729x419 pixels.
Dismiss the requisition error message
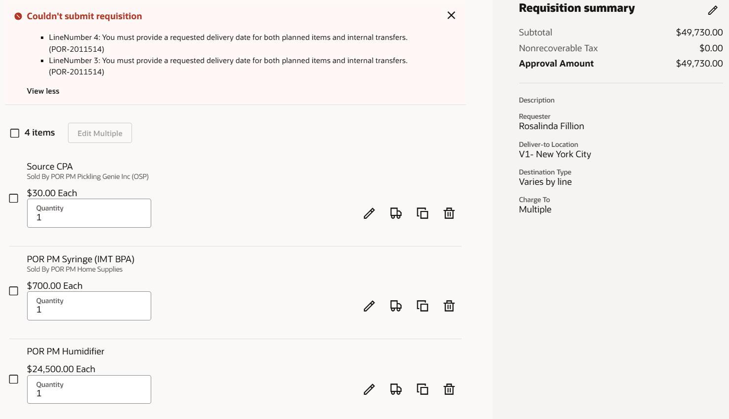451,15
